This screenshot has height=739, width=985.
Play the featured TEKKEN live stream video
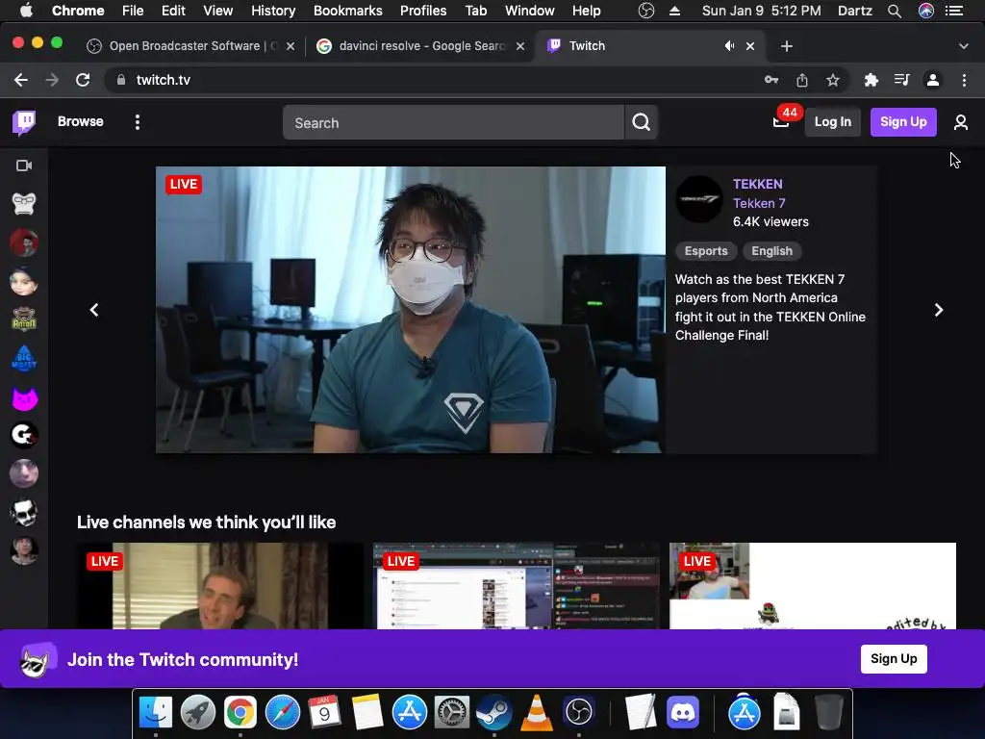pyautogui.click(x=410, y=310)
